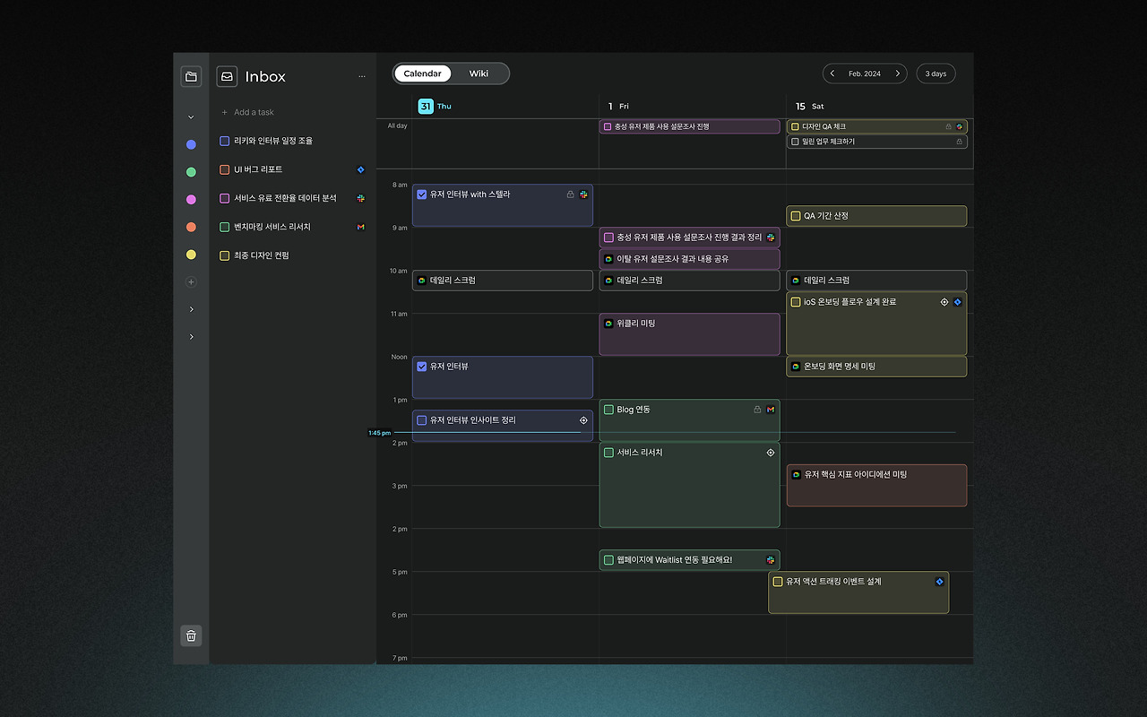Expand the first right-facing chevron in the sidebar

[x=190, y=309]
